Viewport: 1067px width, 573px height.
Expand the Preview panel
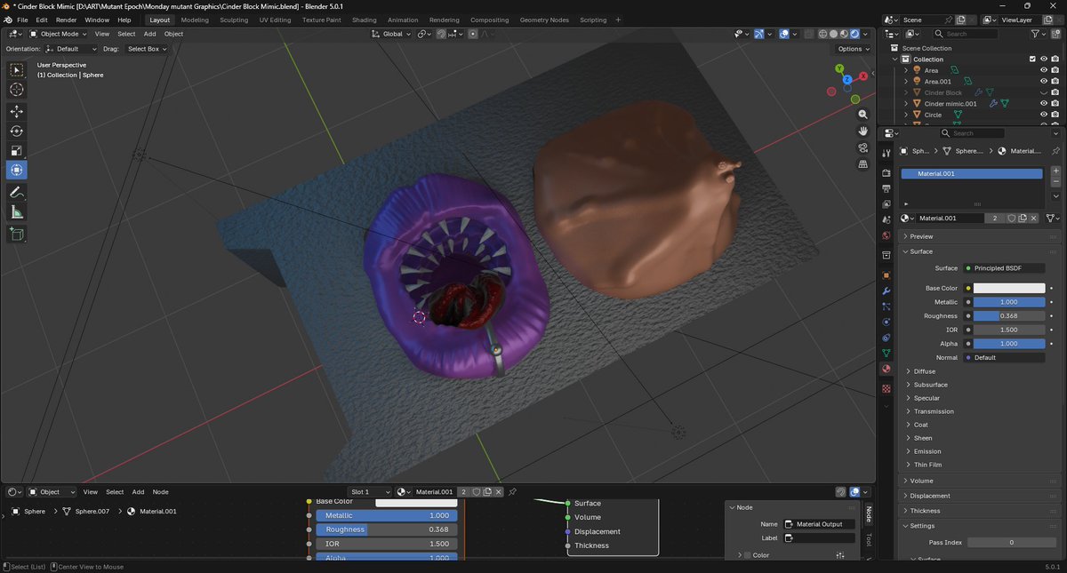(982, 236)
